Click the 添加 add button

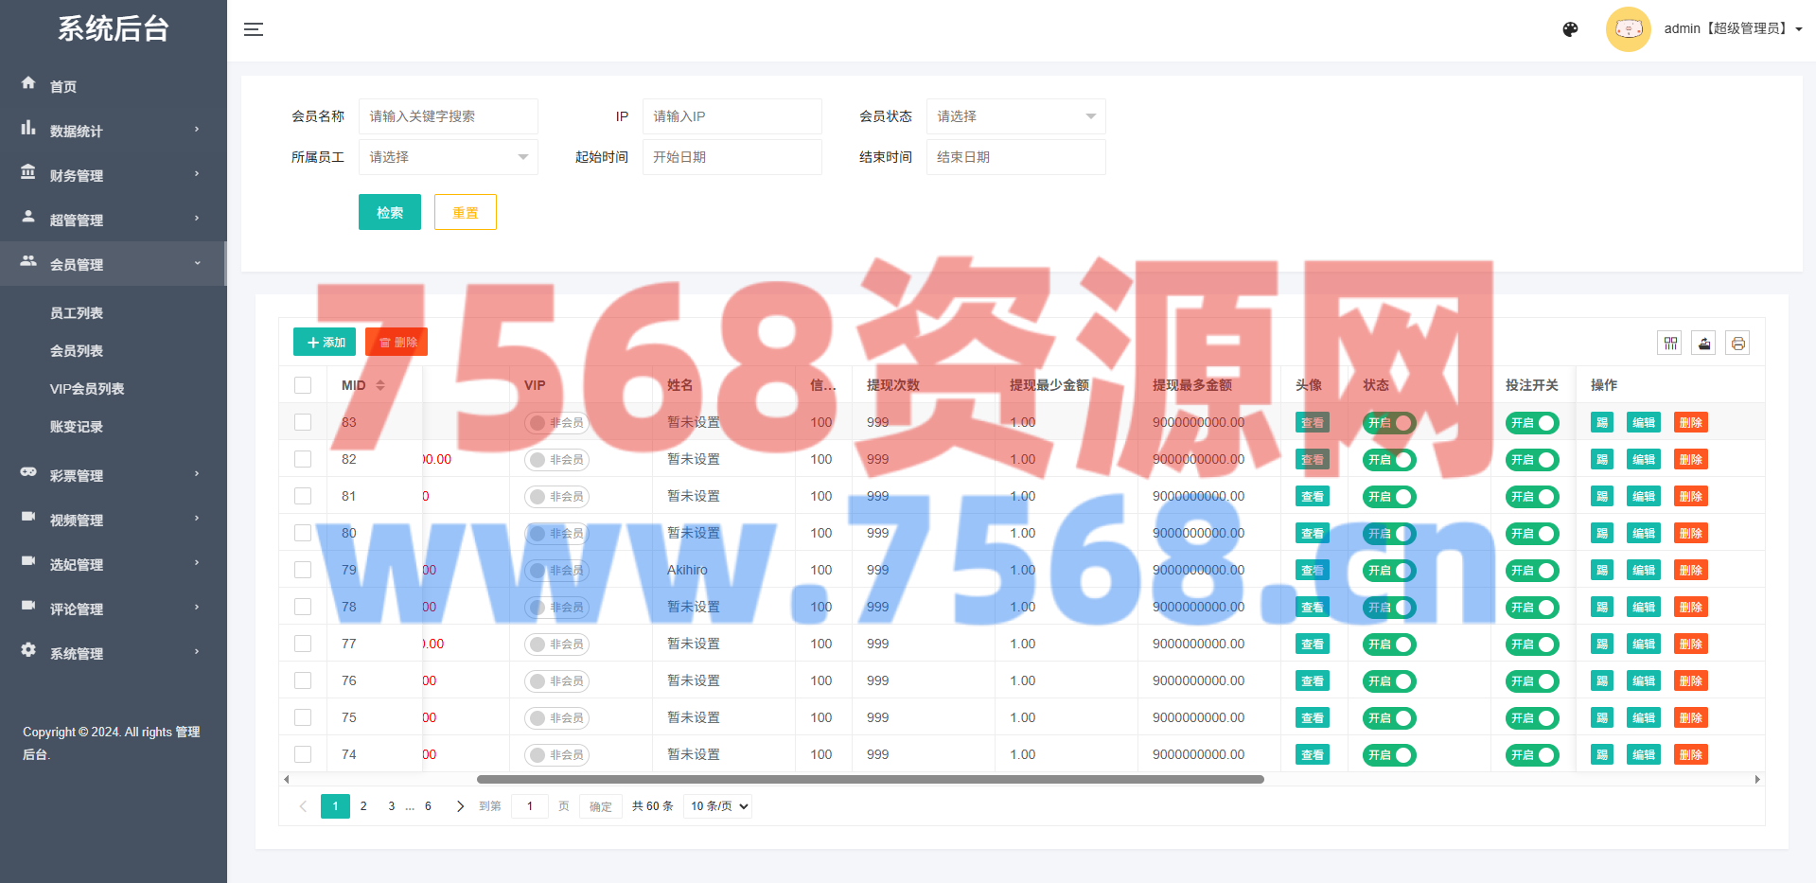click(x=325, y=342)
